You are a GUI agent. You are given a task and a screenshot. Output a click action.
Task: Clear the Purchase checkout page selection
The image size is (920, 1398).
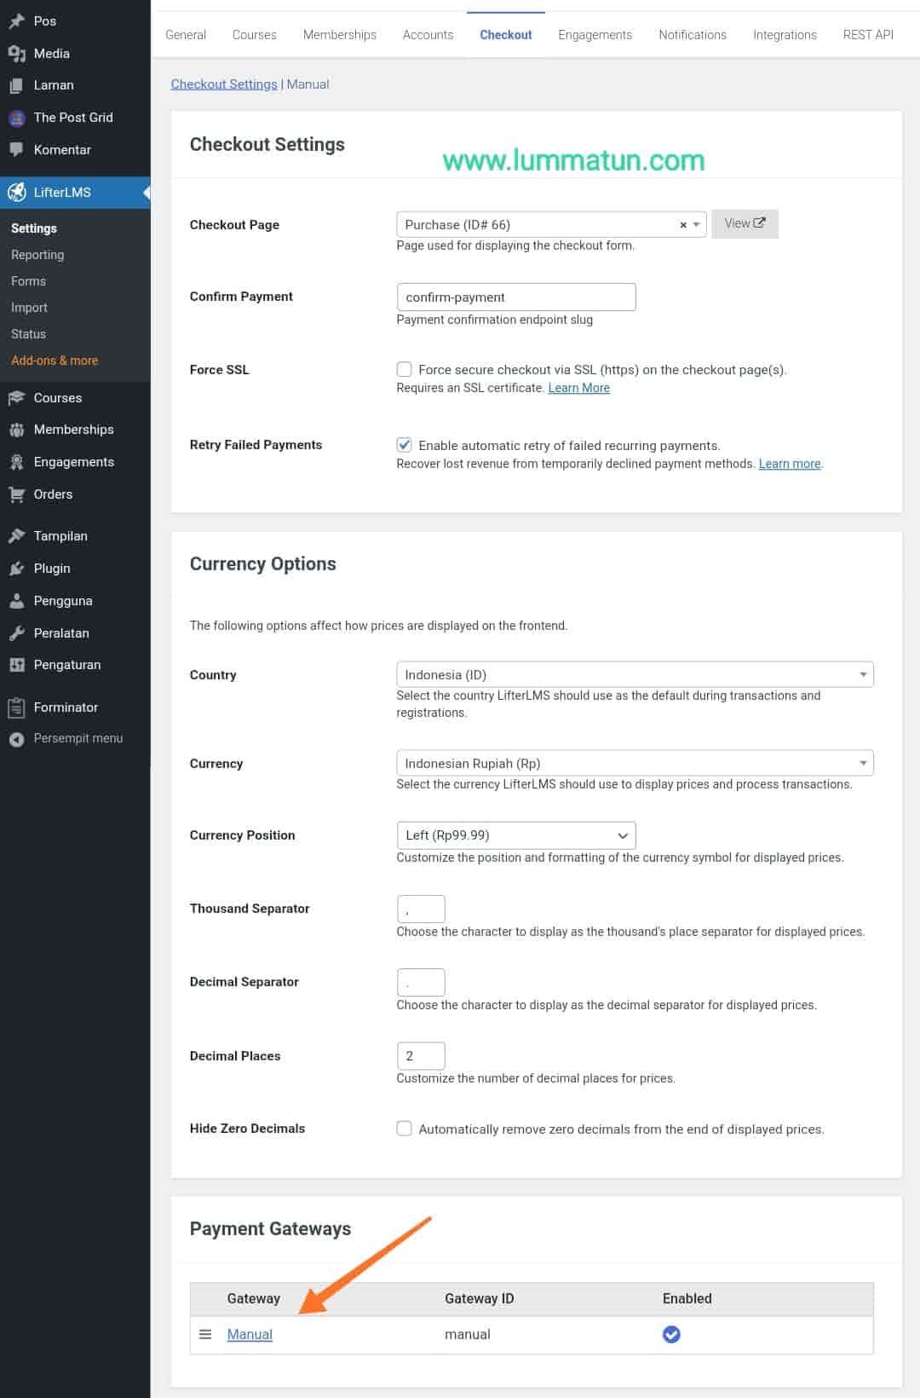click(x=683, y=225)
